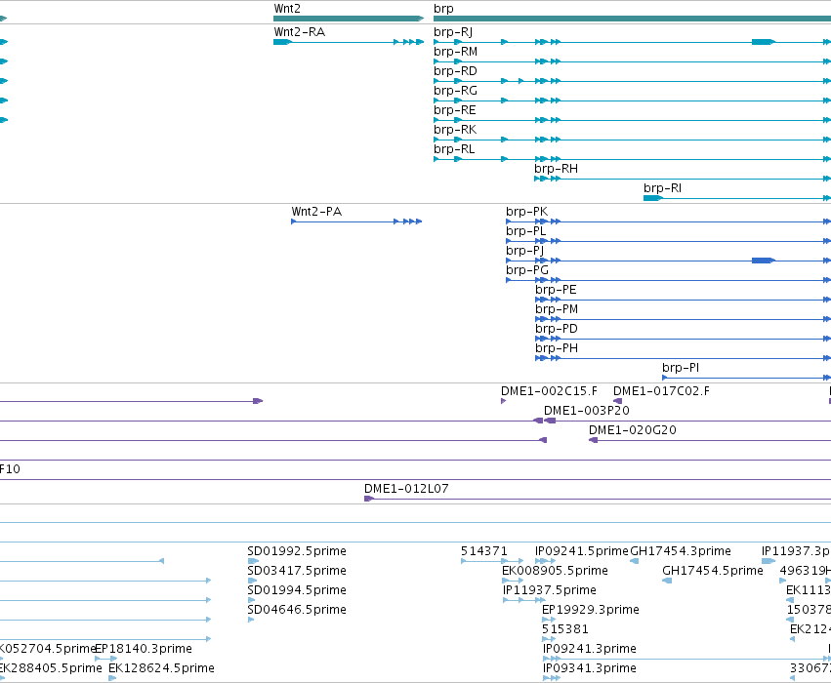
Task: Select EST SD01994.5prime label
Action: pyautogui.click(x=297, y=590)
